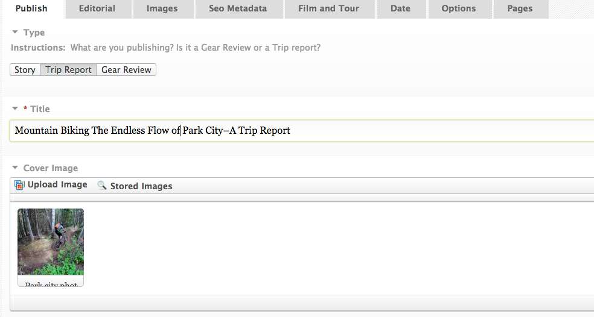Image resolution: width=594 pixels, height=317 pixels.
Task: Collapse the Title section arrow
Action: pos(15,108)
